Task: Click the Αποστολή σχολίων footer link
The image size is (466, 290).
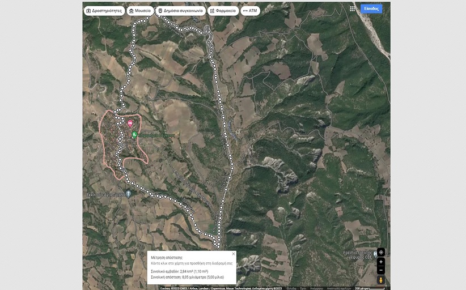Action: [339, 288]
